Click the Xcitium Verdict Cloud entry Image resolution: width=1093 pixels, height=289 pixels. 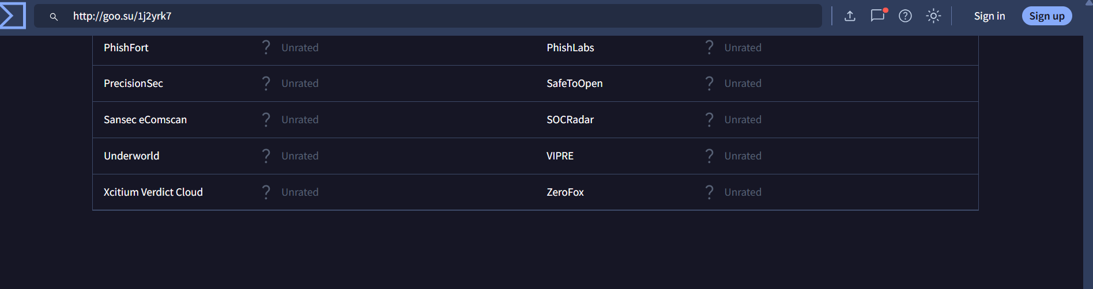[153, 192]
